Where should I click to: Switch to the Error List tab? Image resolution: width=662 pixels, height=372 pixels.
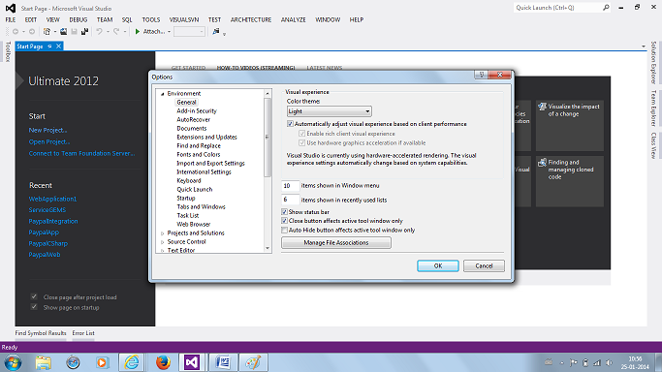click(x=83, y=333)
